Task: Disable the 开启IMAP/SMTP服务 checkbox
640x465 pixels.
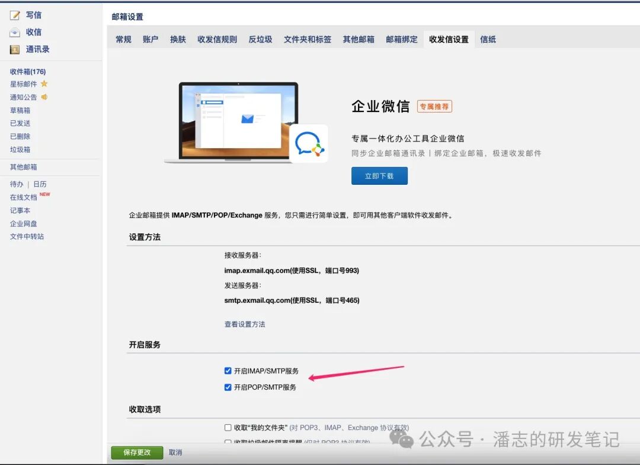Action: pos(228,371)
